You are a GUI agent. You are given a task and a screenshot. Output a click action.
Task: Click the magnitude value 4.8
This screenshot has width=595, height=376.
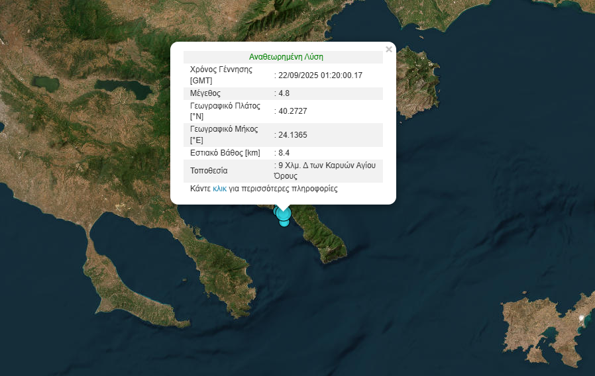pyautogui.click(x=283, y=93)
